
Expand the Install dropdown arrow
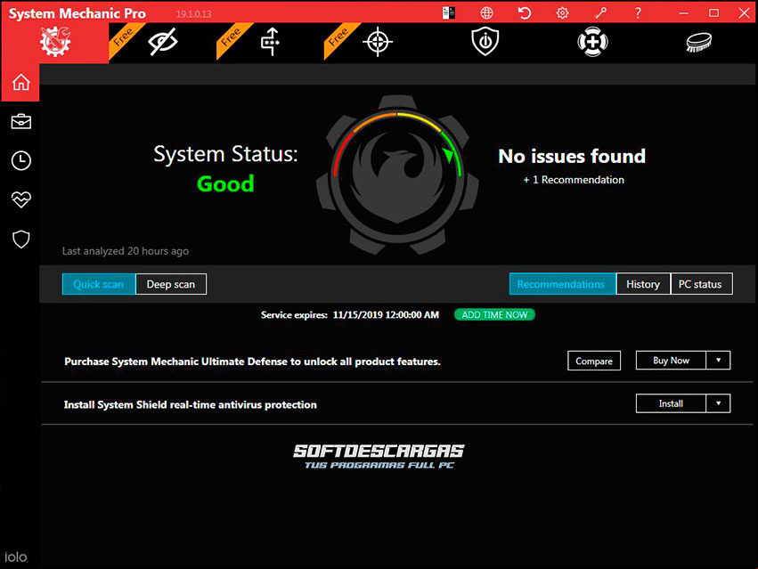click(x=718, y=403)
